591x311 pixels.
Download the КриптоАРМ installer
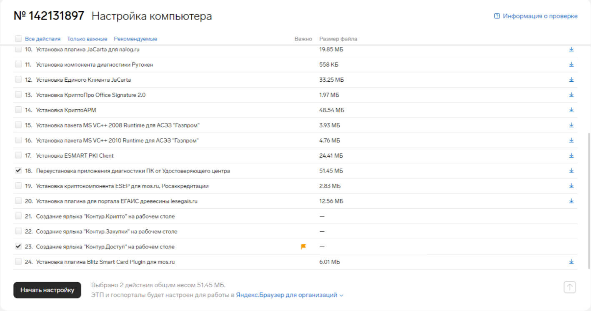pos(571,110)
